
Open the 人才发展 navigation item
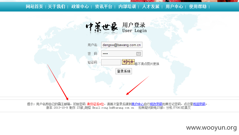pyautogui.click(x=151, y=7)
